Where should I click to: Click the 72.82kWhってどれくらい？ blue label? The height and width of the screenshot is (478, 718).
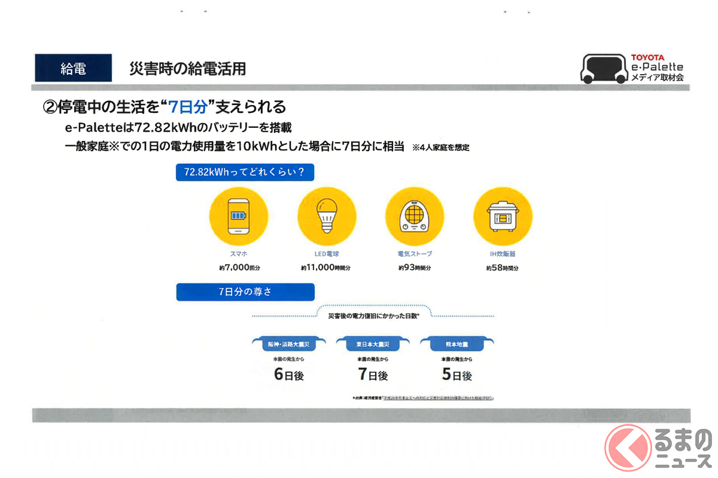(245, 172)
